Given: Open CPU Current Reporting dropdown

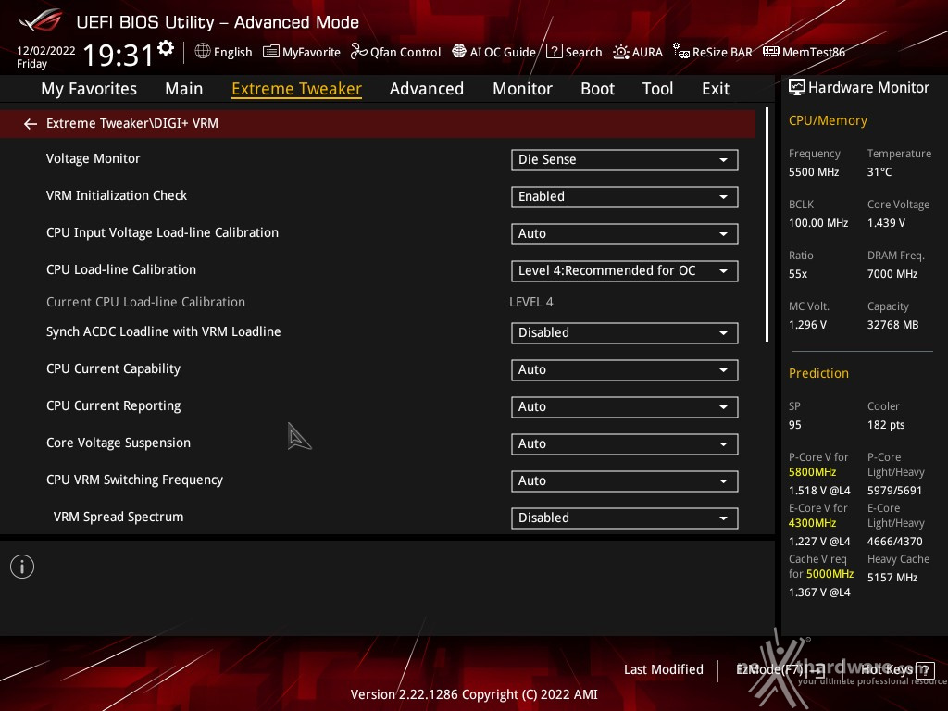Looking at the screenshot, I should pos(625,407).
